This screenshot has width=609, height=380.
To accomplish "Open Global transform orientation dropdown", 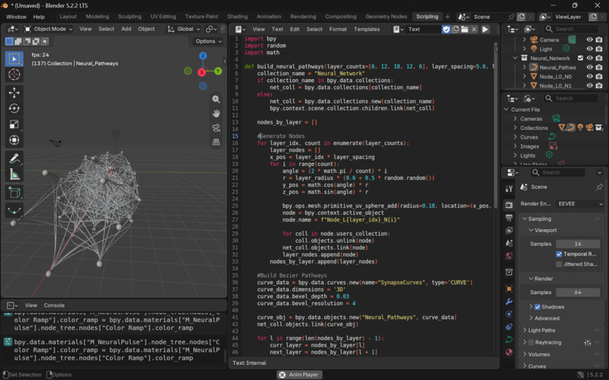I will point(184,29).
